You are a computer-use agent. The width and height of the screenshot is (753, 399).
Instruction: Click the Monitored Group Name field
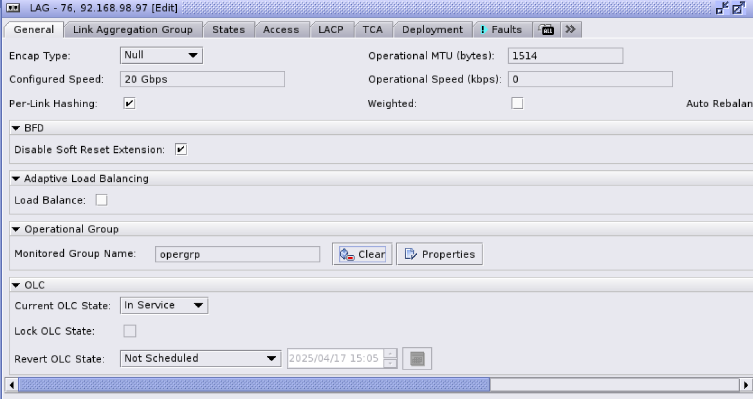click(x=237, y=254)
